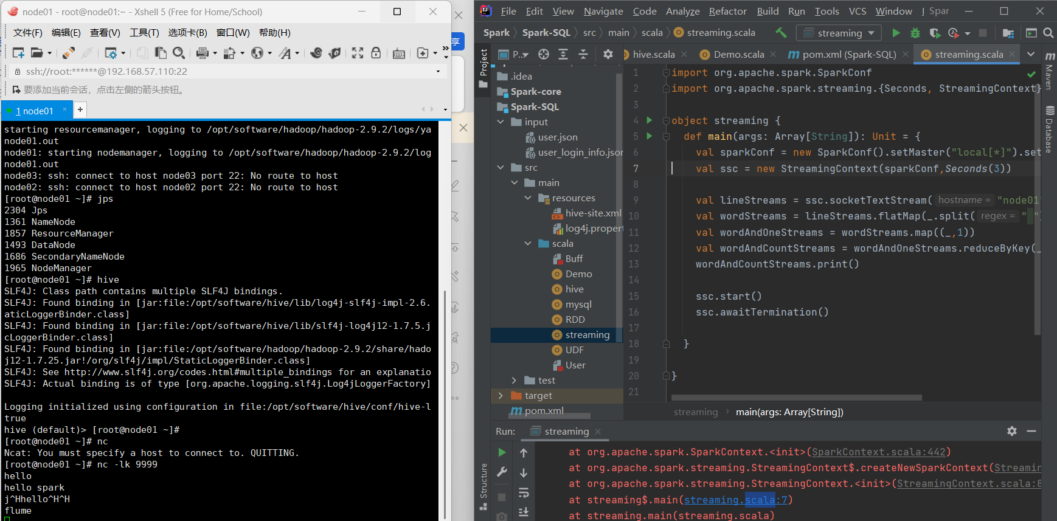Screen dimensions: 1057x521
Task: Open the IntelliJ Build menu
Action: 768,11
